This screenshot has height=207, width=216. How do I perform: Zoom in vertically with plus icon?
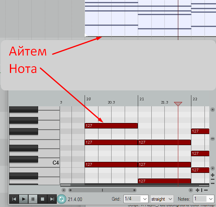coord(212,175)
